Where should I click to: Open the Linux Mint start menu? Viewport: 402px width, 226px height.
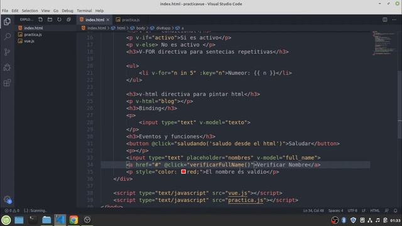(6, 220)
